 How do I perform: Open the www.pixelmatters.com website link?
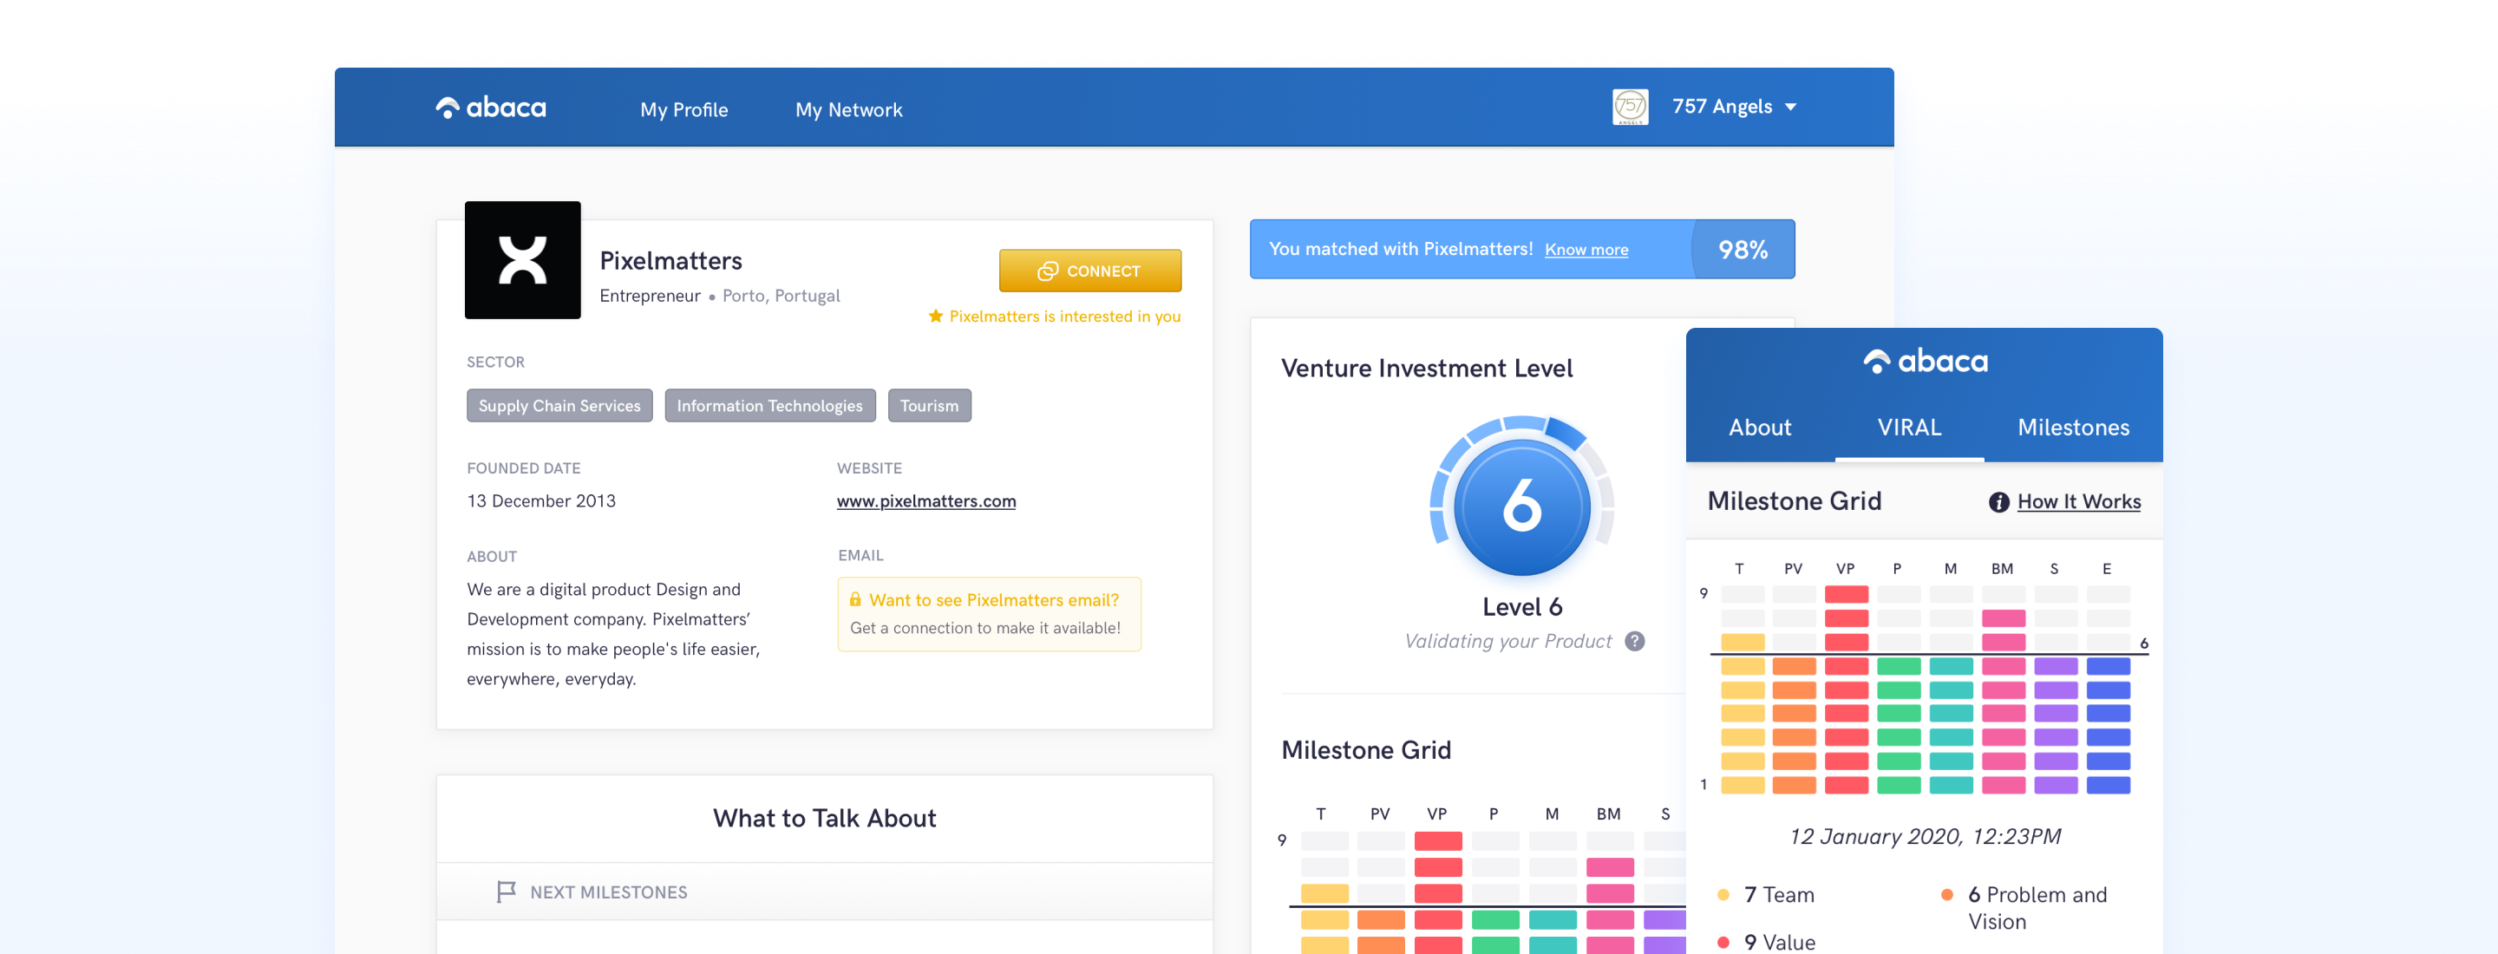pyautogui.click(x=925, y=501)
